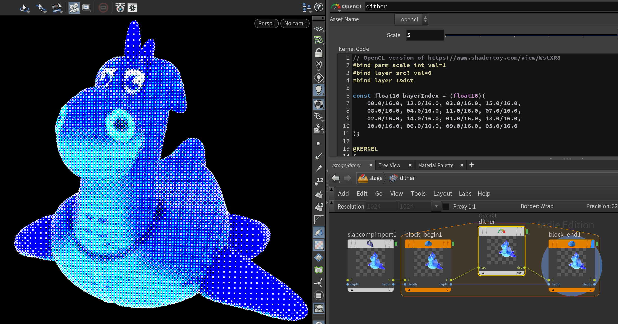Go back with the left arrow icon

click(335, 178)
